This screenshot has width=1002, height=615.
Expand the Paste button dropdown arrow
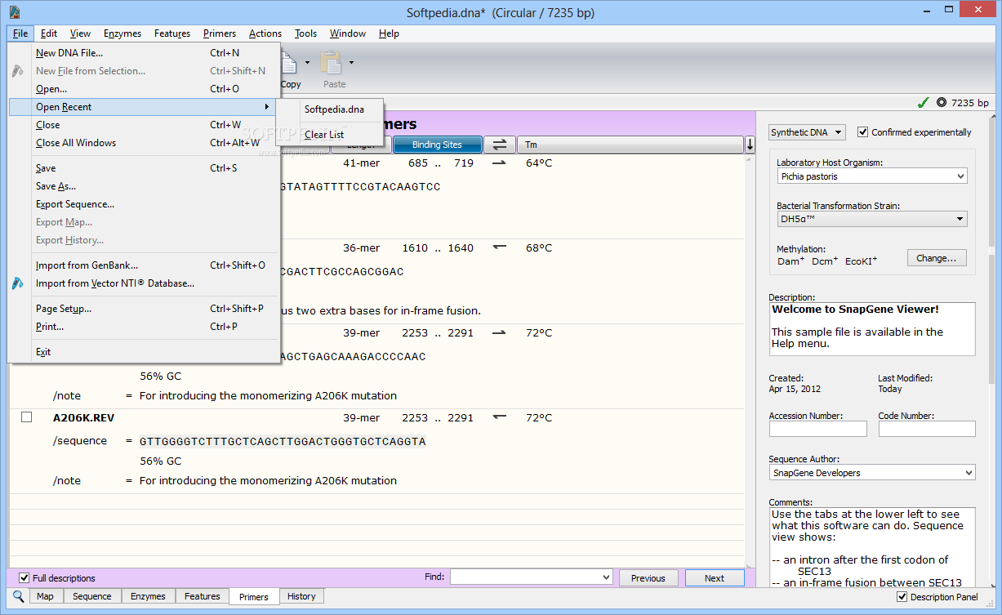click(x=352, y=62)
